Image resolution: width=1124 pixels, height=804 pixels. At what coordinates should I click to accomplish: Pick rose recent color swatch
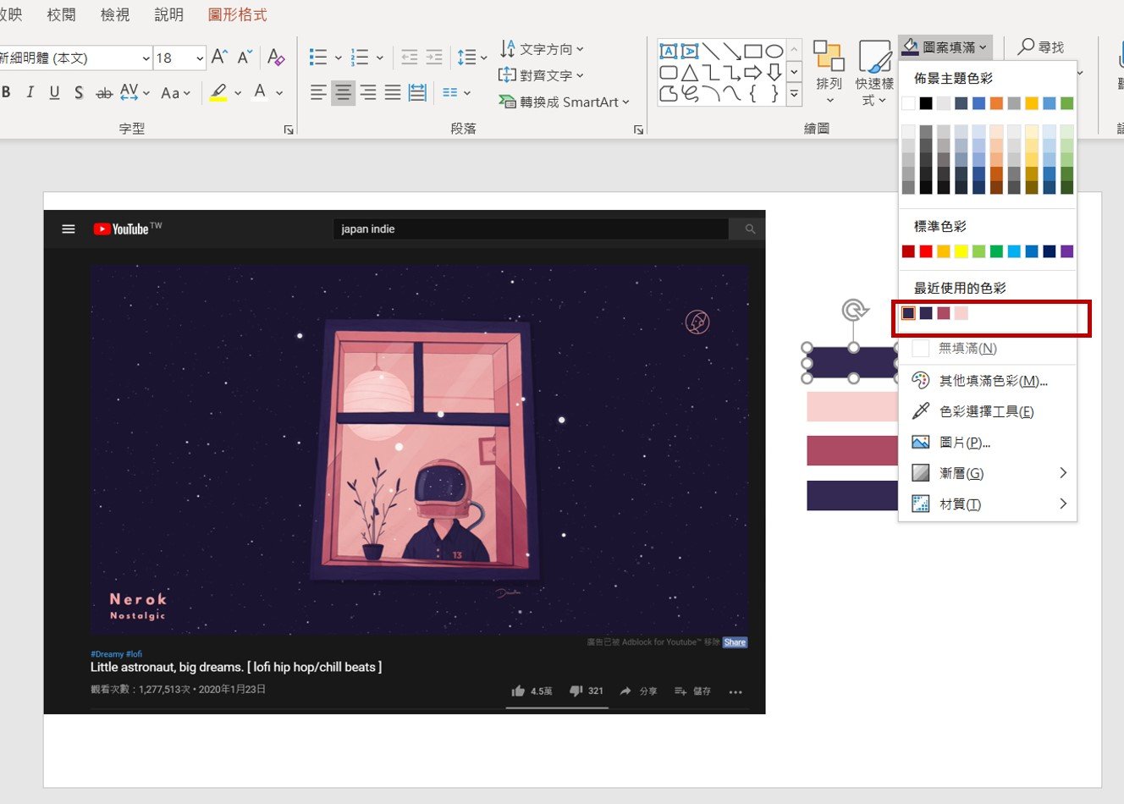pos(944,313)
